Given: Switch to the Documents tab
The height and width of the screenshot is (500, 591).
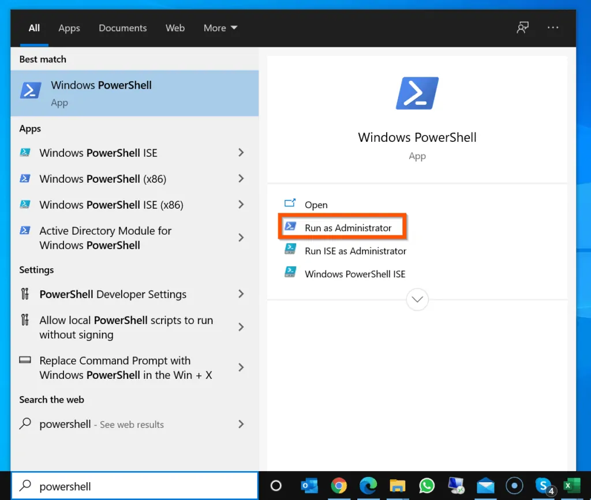Looking at the screenshot, I should (122, 28).
